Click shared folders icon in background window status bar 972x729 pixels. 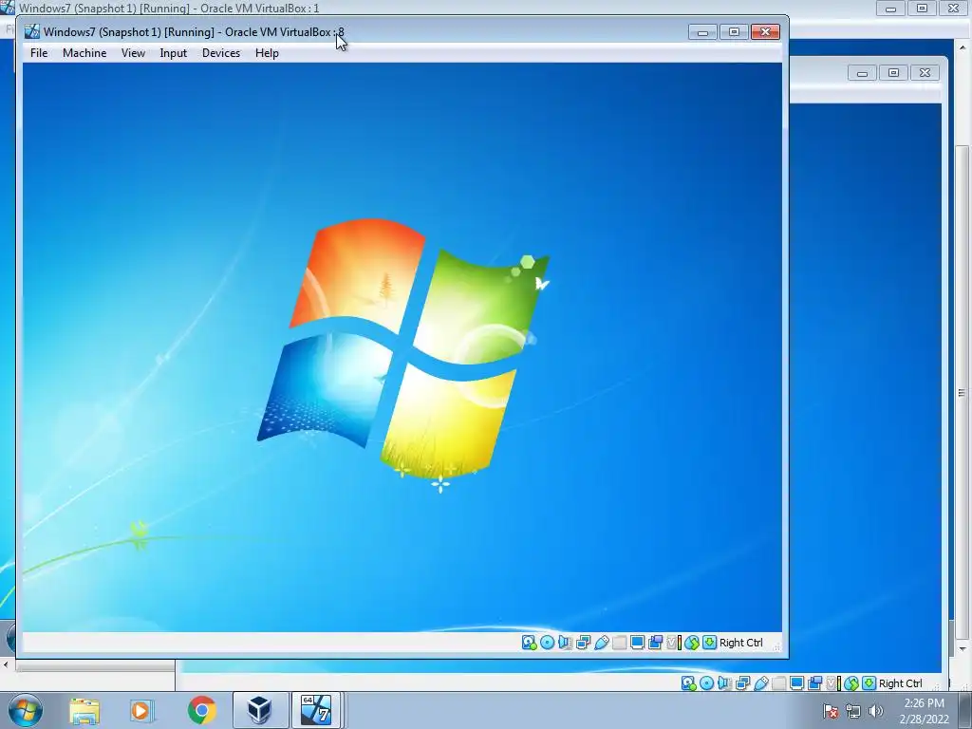(778, 683)
